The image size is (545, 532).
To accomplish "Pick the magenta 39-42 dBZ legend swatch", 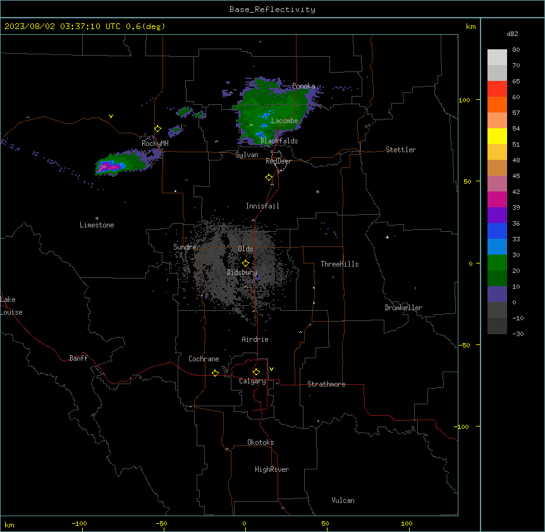I will coord(497,199).
